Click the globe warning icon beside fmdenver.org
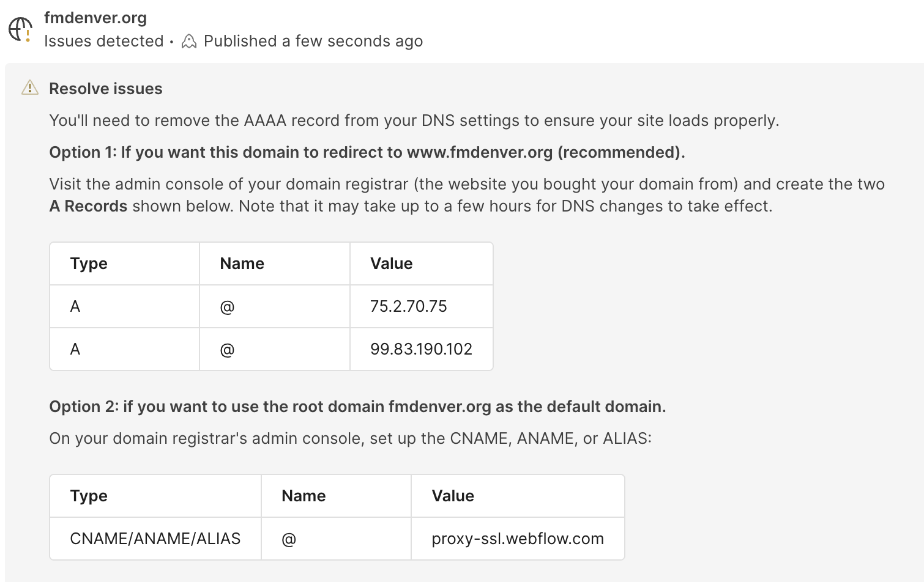The width and height of the screenshot is (924, 582). click(x=20, y=29)
